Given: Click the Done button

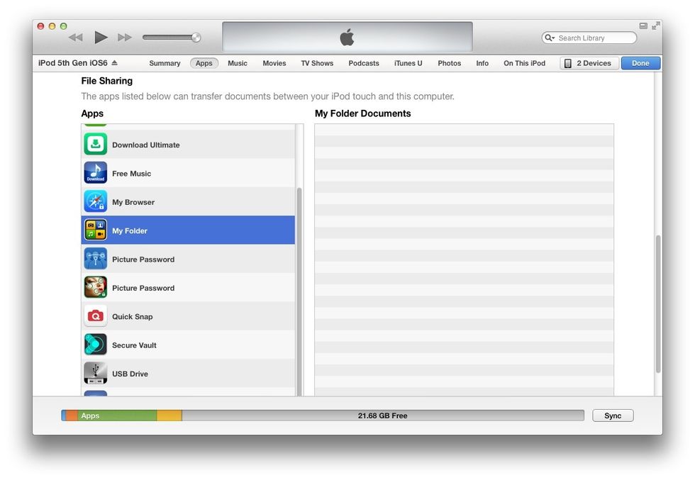Looking at the screenshot, I should (x=640, y=62).
